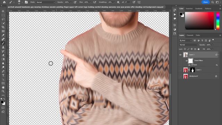The height and width of the screenshot is (125, 222).
Task: Show Background layer visibility box
Action: pyautogui.click(x=180, y=76)
